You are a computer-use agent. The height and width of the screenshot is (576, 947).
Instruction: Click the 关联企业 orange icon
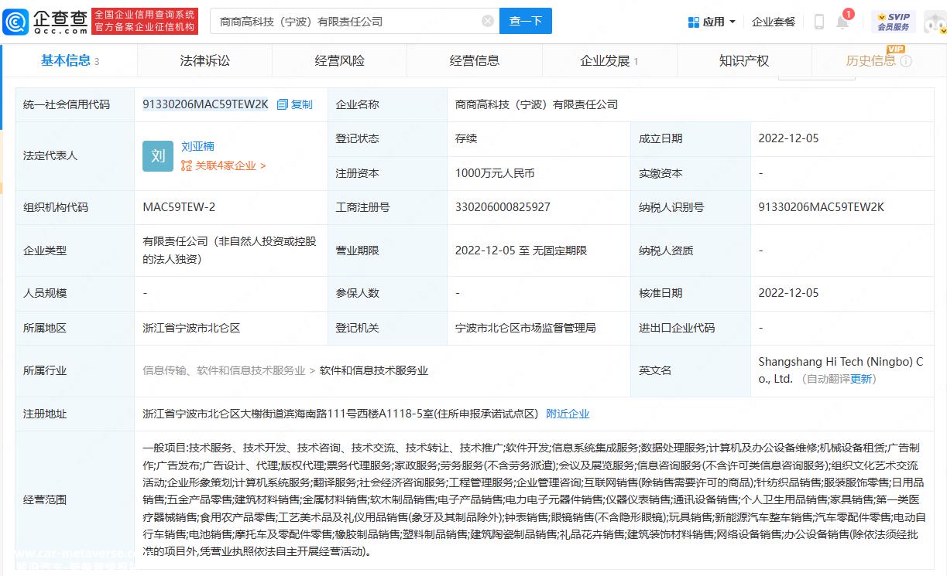point(186,165)
